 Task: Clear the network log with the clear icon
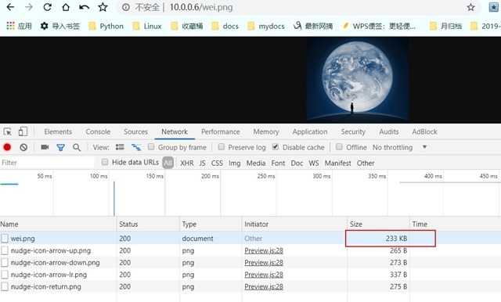[x=23, y=147]
